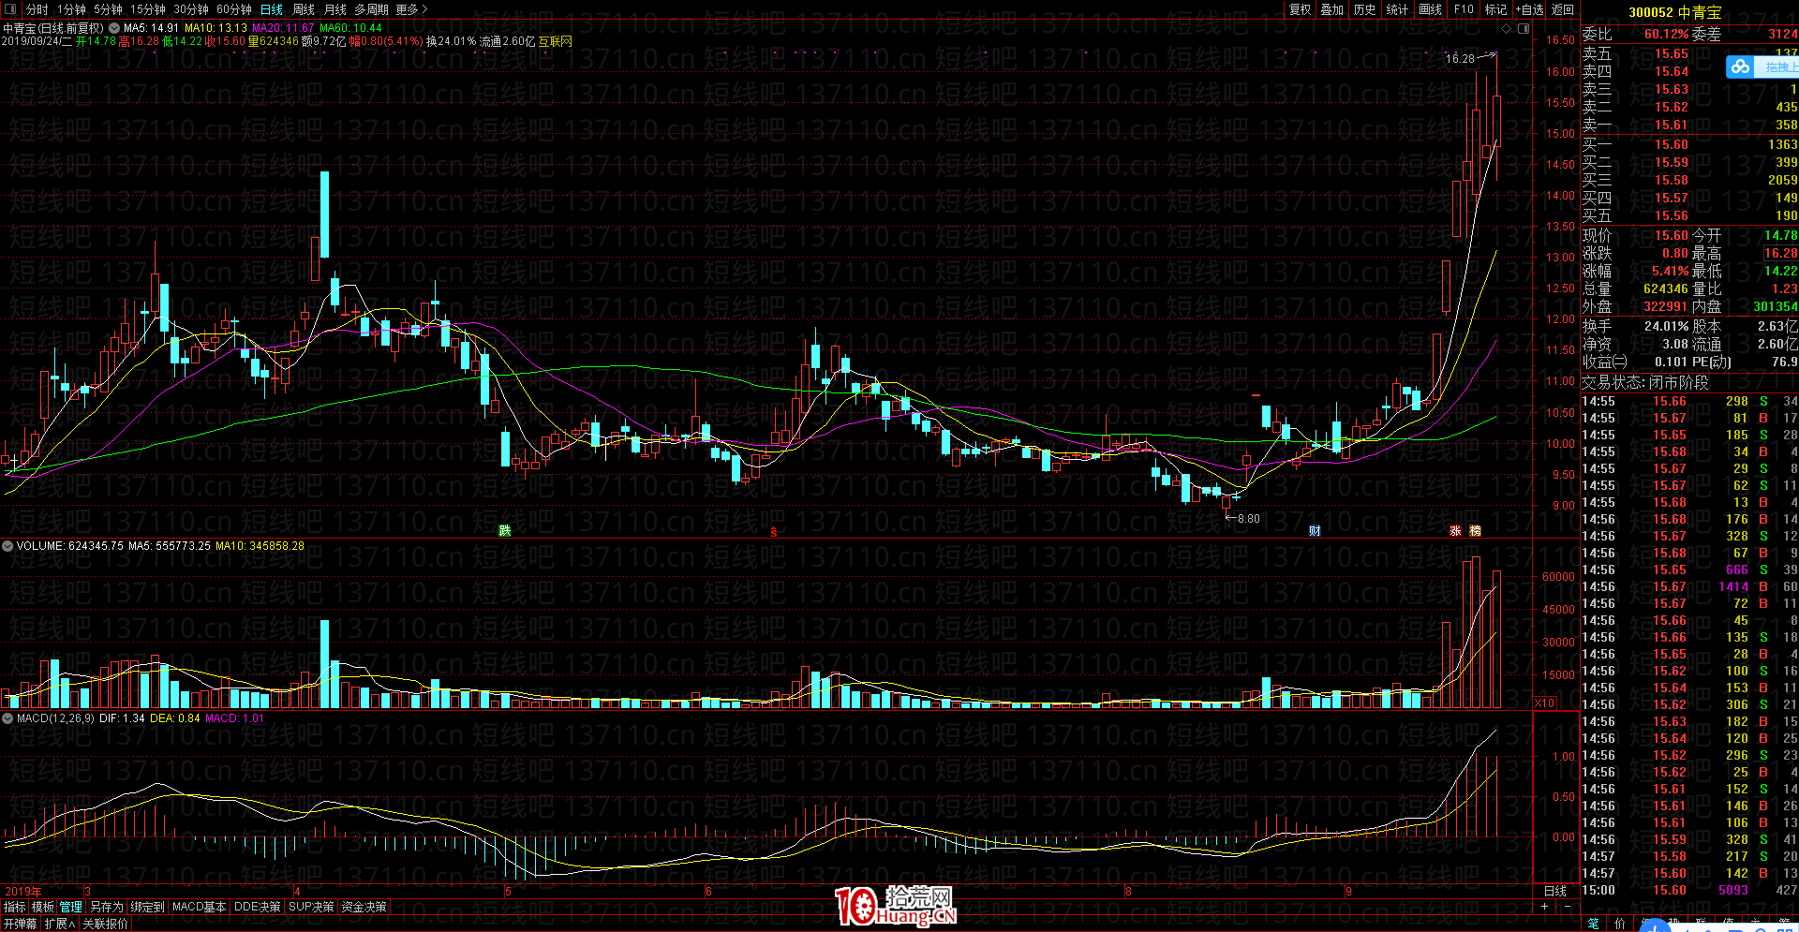The height and width of the screenshot is (932, 1799).
Task: Toggle the left panel icon in top-left corner
Action: (x=10, y=9)
